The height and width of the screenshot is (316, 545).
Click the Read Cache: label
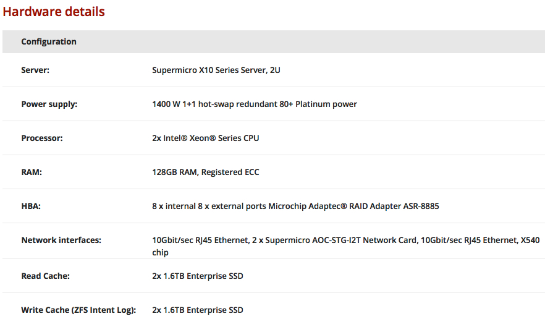pos(45,276)
